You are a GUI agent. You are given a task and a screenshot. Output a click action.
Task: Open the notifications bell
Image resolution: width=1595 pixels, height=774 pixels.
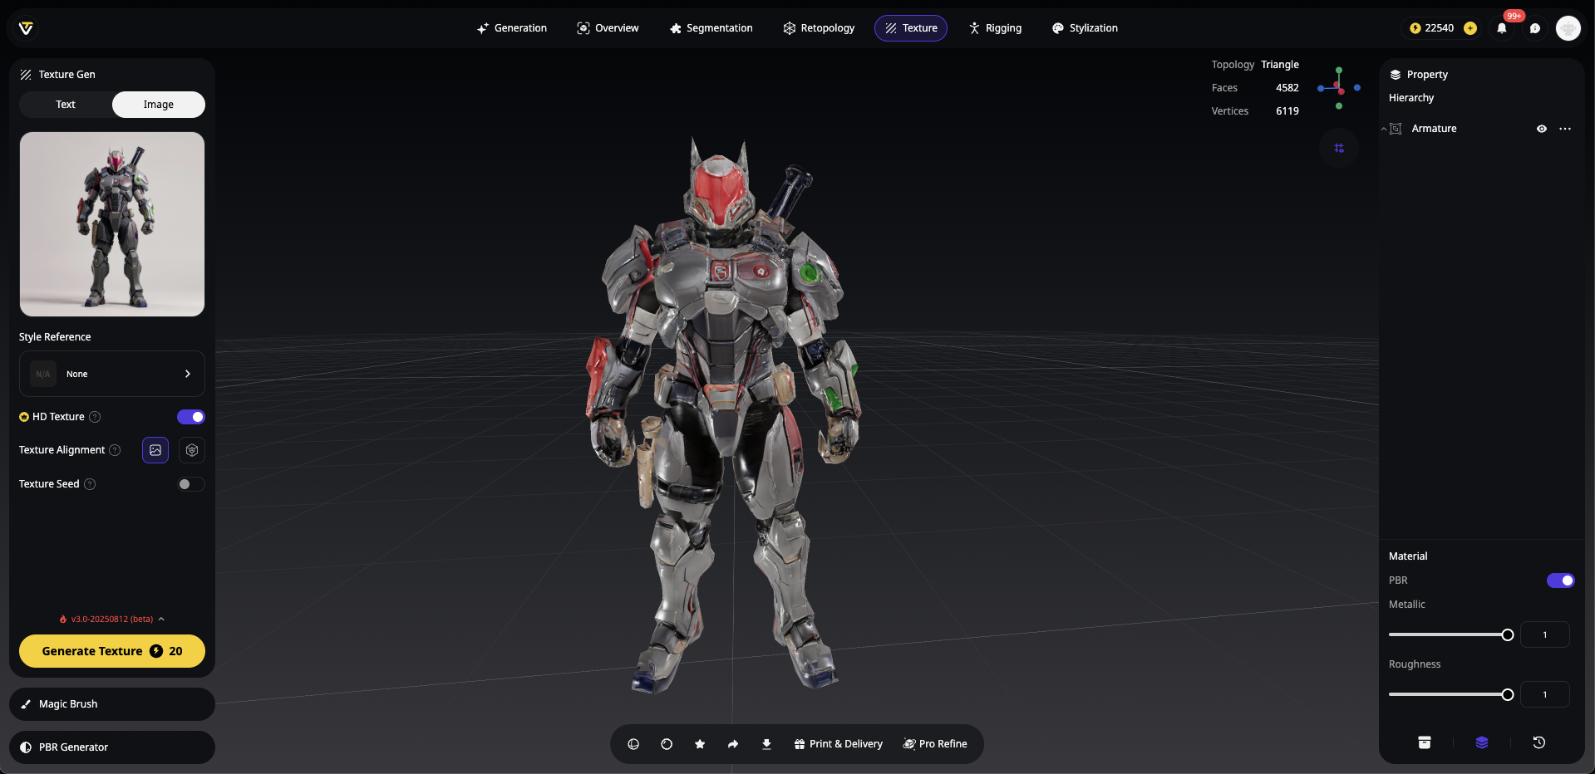tap(1502, 28)
